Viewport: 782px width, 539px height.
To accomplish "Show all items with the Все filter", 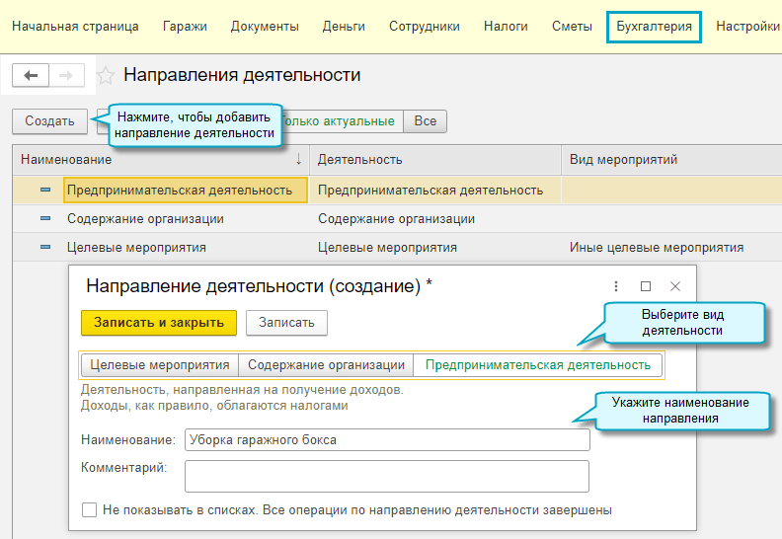I will (425, 121).
